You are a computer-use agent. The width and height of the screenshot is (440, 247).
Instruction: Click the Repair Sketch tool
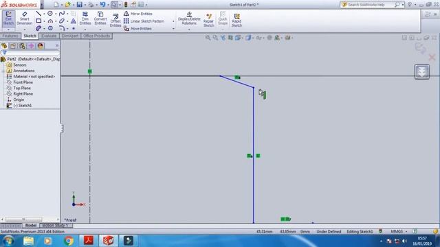[x=208, y=20]
